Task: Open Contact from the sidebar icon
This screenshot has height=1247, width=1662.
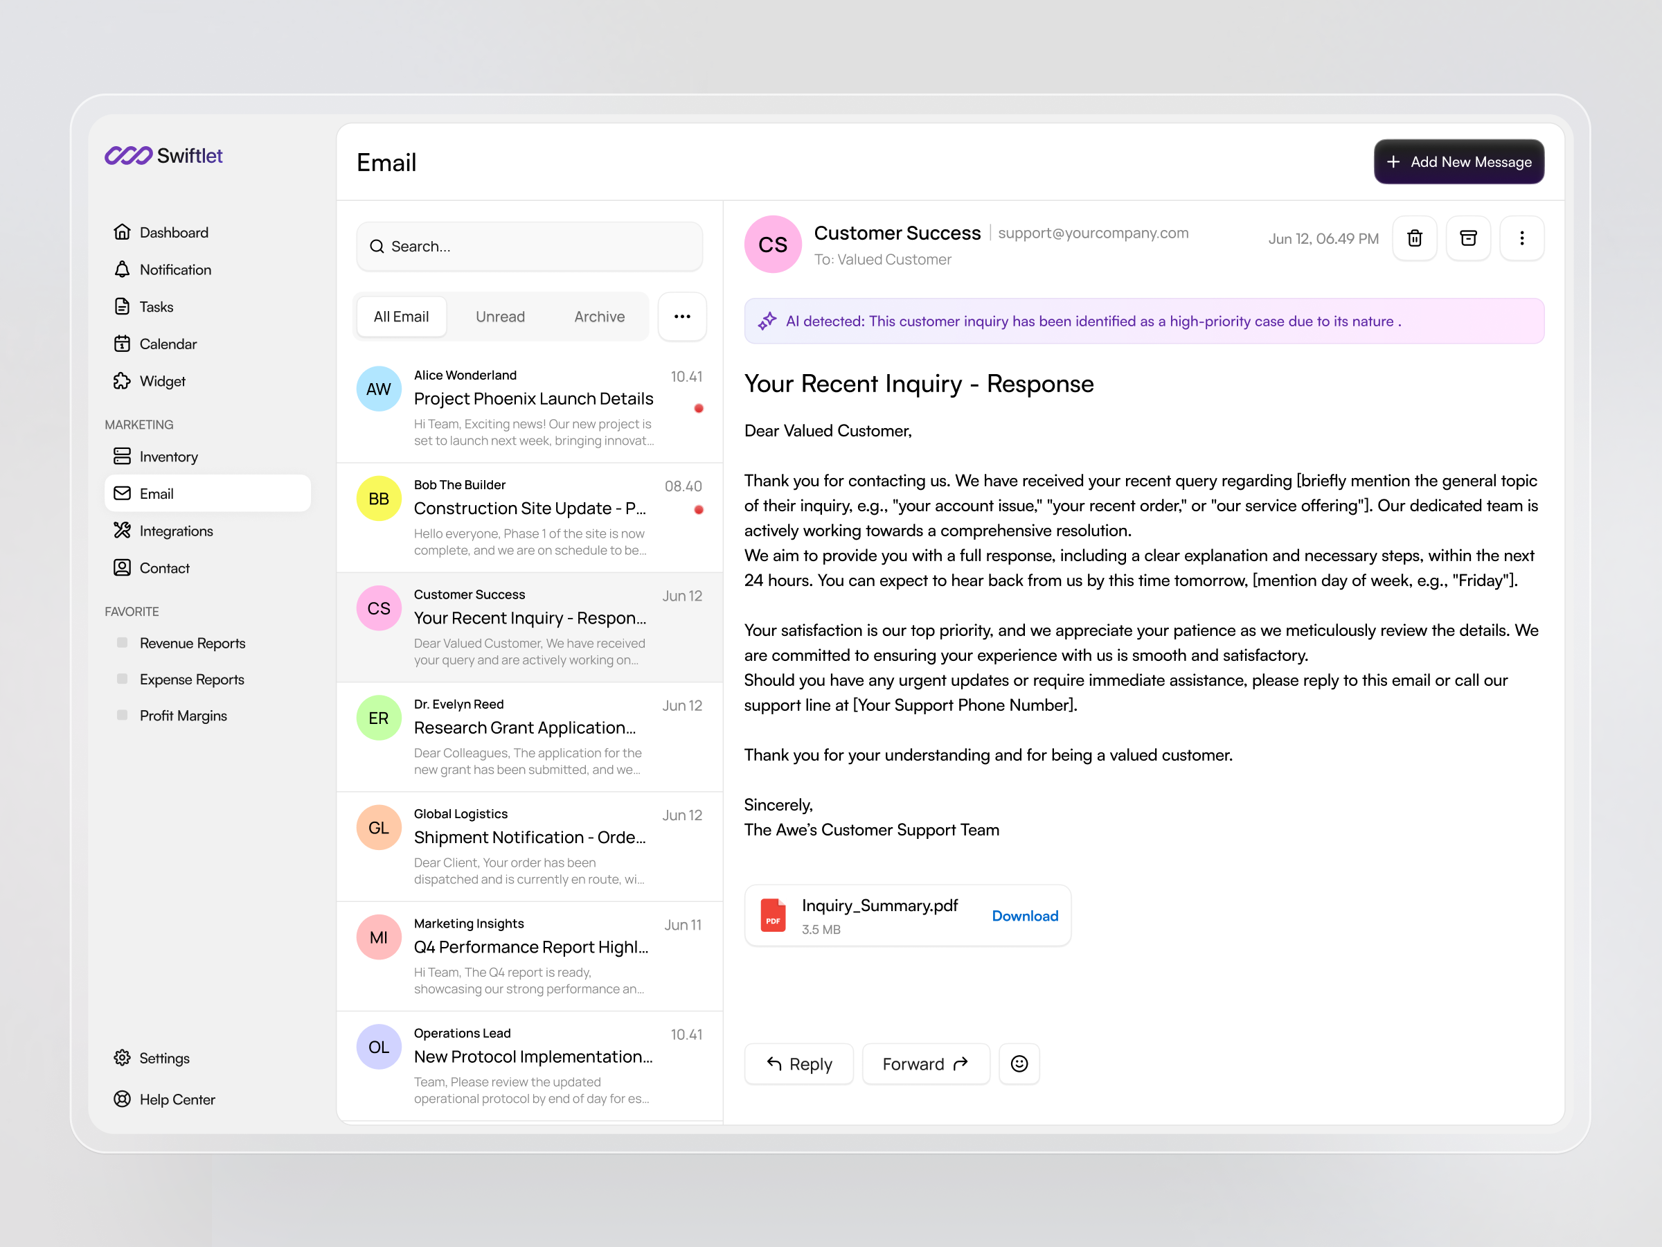Action: pos(123,567)
